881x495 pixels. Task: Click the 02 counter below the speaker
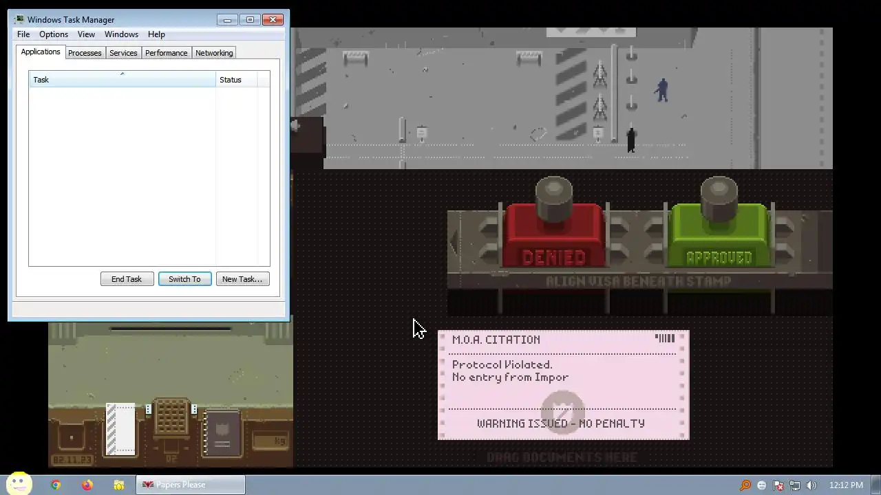coord(171,459)
